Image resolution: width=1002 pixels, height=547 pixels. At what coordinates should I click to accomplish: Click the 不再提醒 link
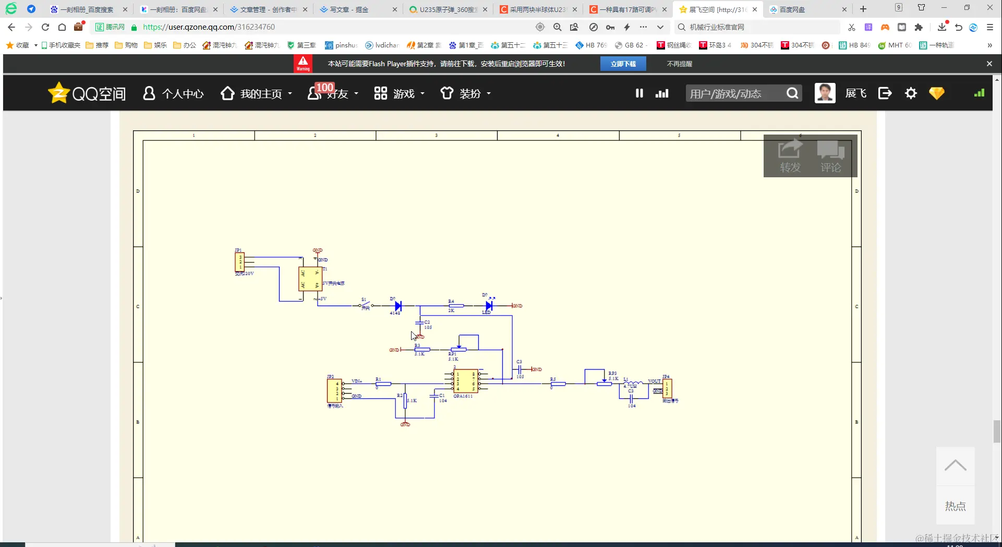pos(679,64)
